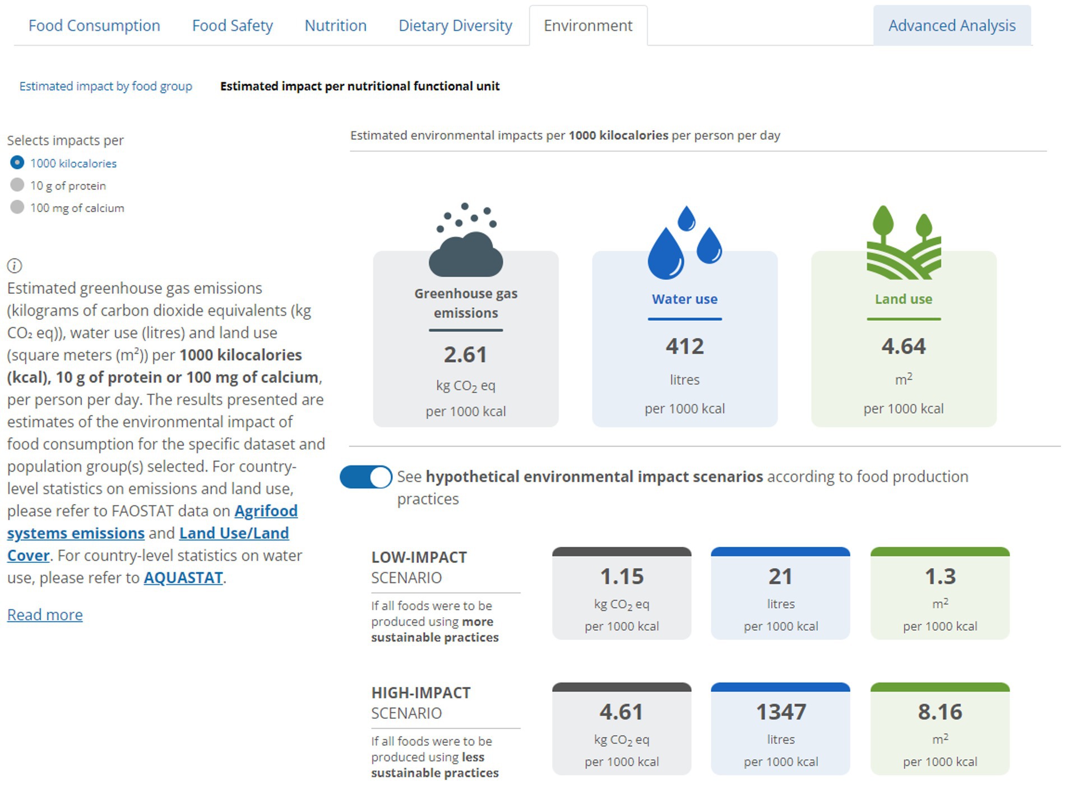This screenshot has width=1065, height=785.
Task: Click the green land use field icon
Action: point(904,243)
